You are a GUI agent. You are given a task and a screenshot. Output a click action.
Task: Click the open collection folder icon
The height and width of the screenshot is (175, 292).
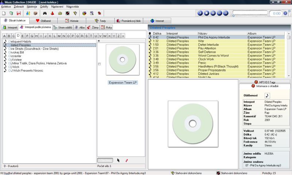pos(11,13)
